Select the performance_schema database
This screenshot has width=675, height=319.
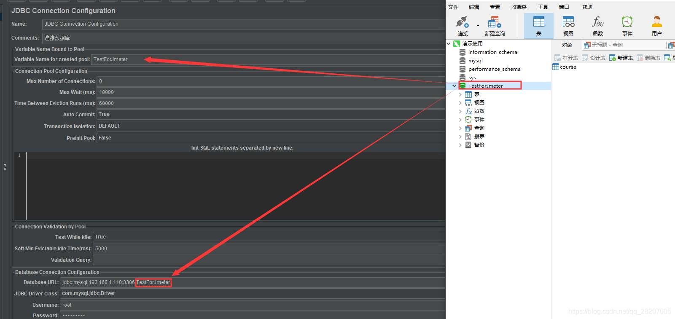click(x=494, y=69)
